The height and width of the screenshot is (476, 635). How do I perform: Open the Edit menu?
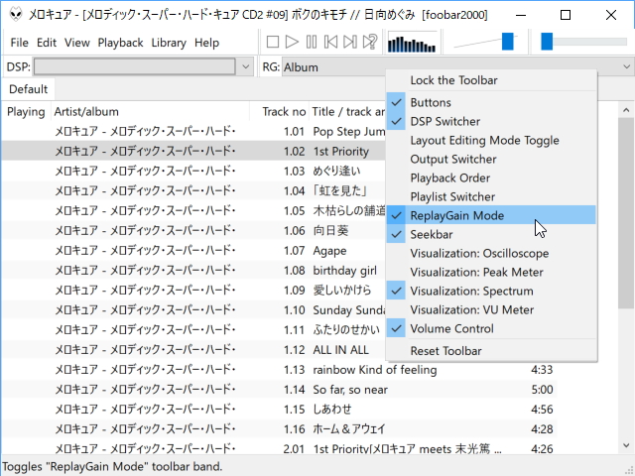pos(47,43)
